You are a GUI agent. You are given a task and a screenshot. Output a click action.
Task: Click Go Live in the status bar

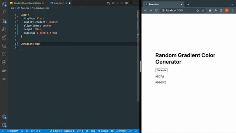(103, 131)
